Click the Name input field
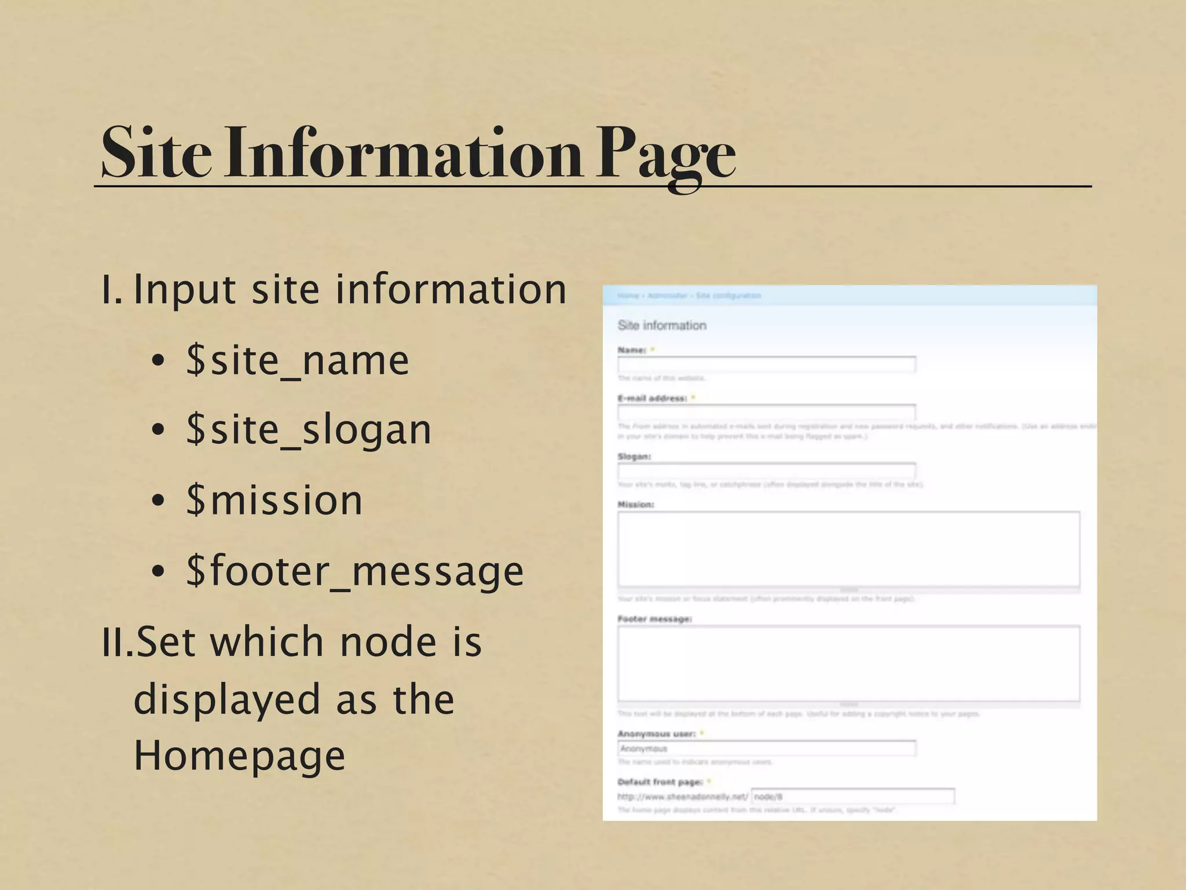Viewport: 1186px width, 890px height. tap(767, 364)
